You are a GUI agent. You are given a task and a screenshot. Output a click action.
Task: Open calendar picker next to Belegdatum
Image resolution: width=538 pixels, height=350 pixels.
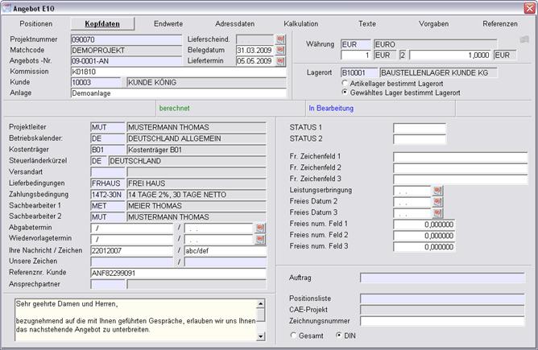[x=281, y=50]
